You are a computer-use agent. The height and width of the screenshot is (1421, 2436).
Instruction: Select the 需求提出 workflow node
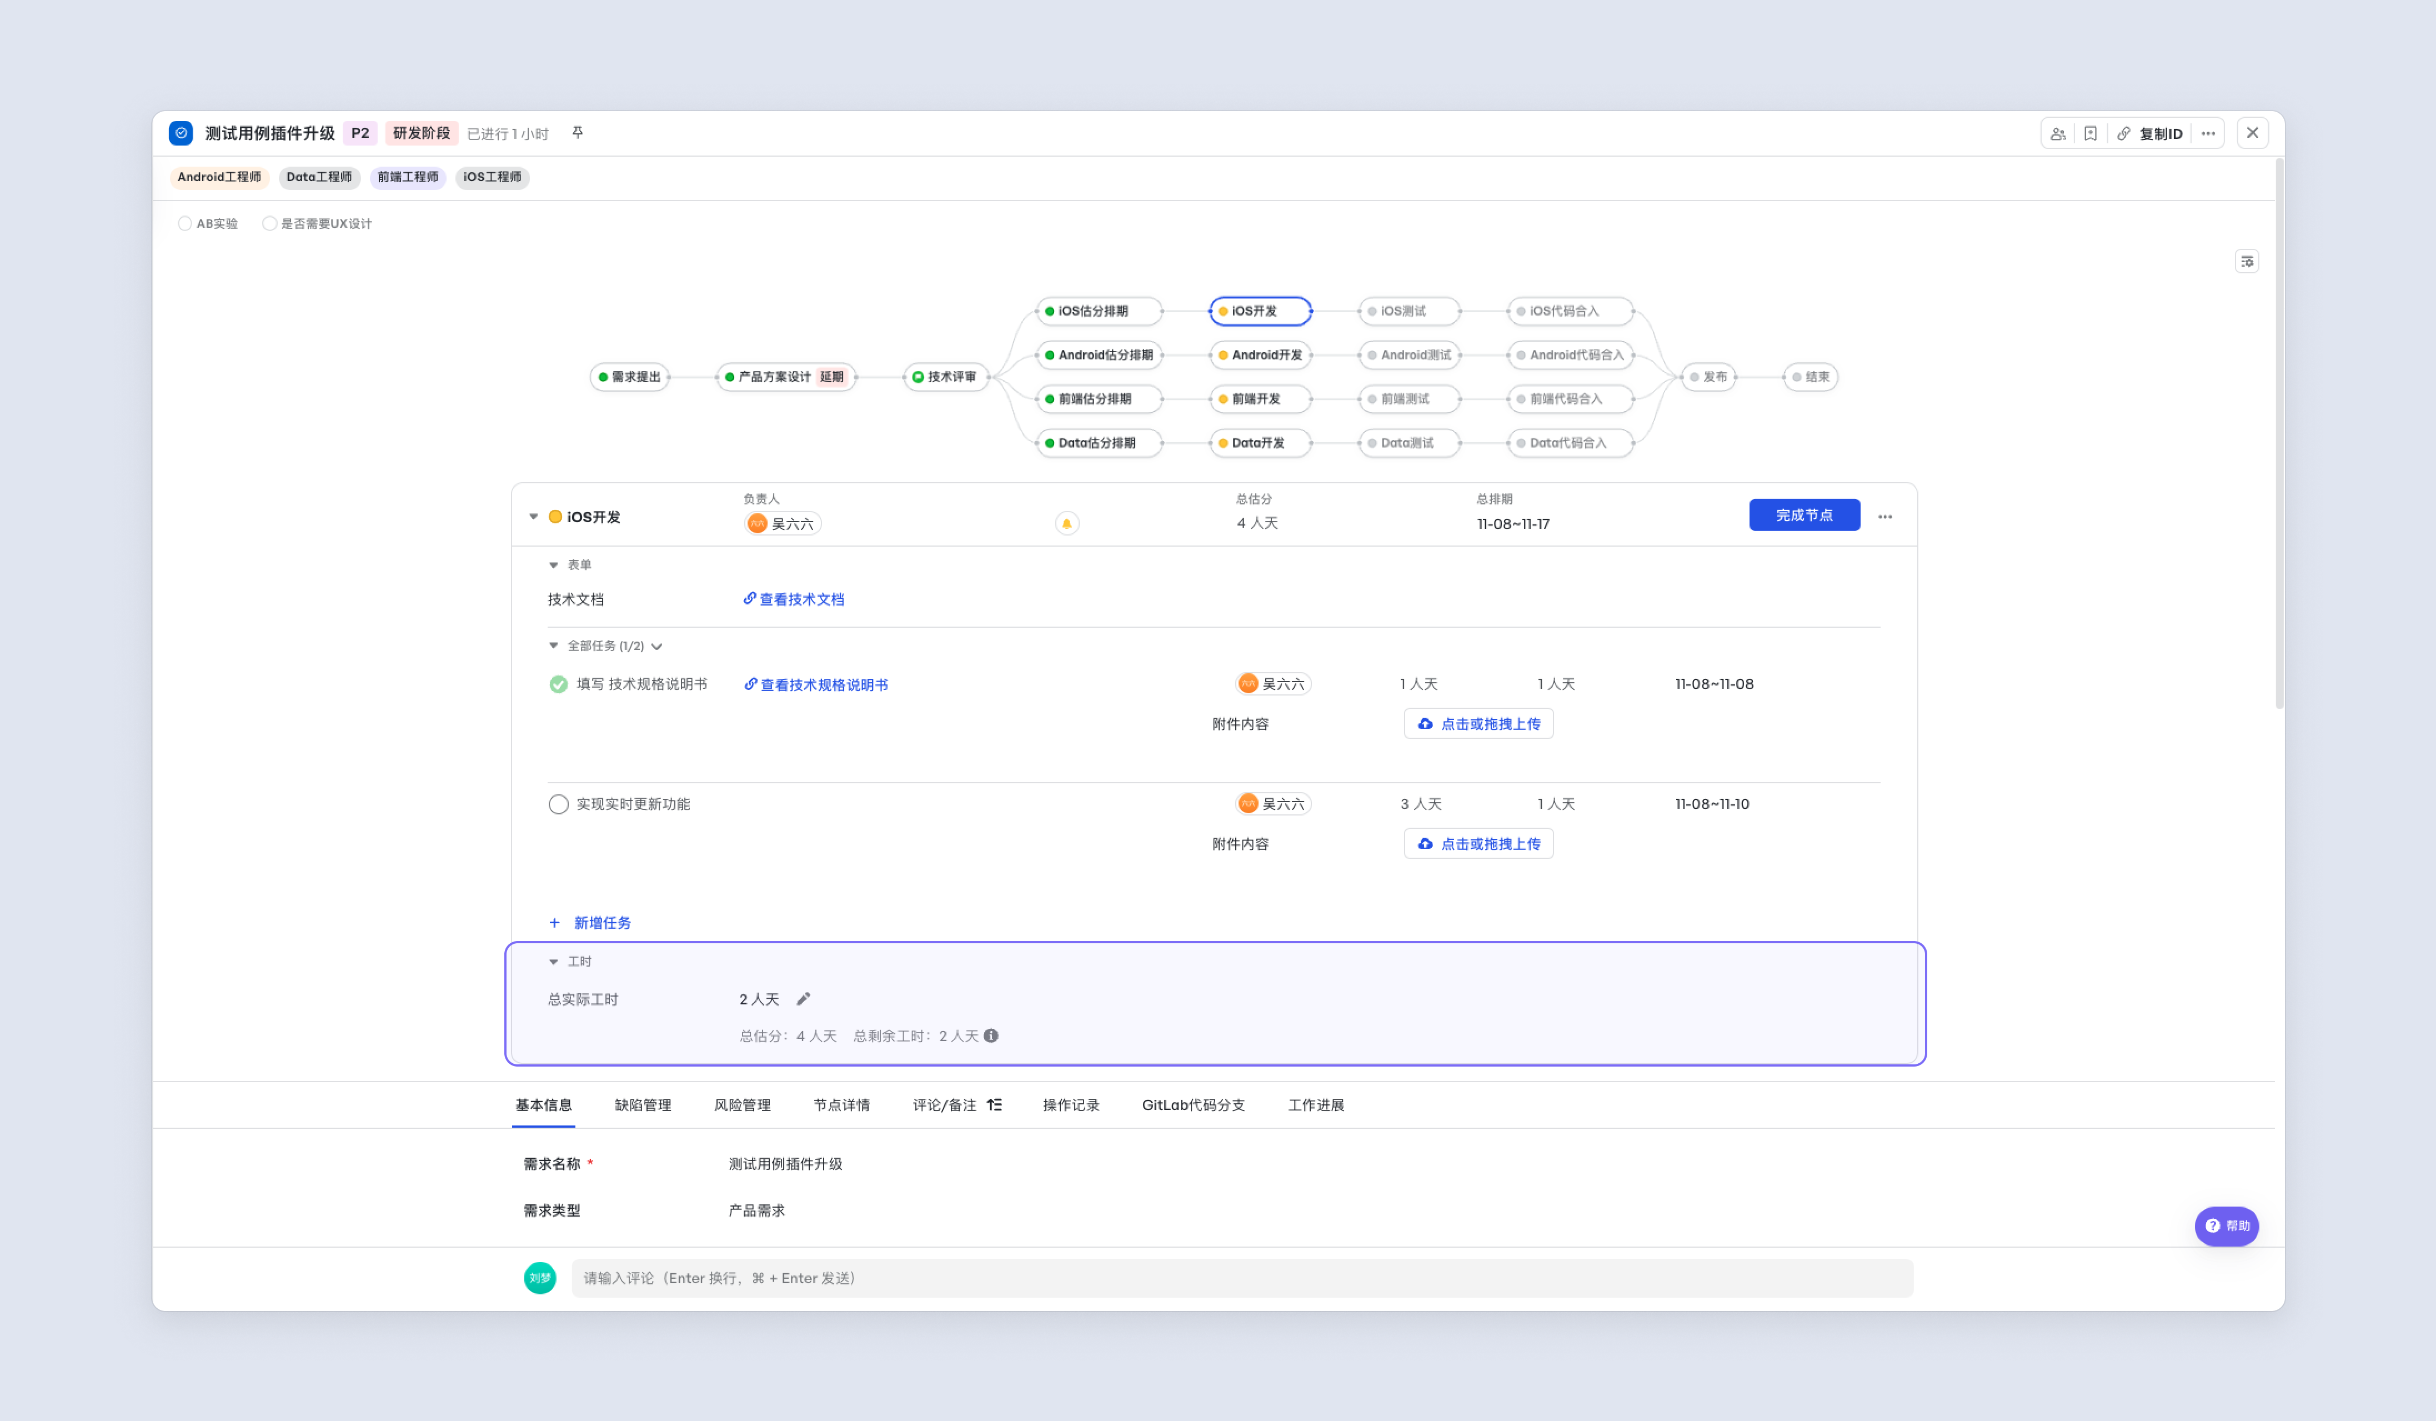click(x=629, y=377)
